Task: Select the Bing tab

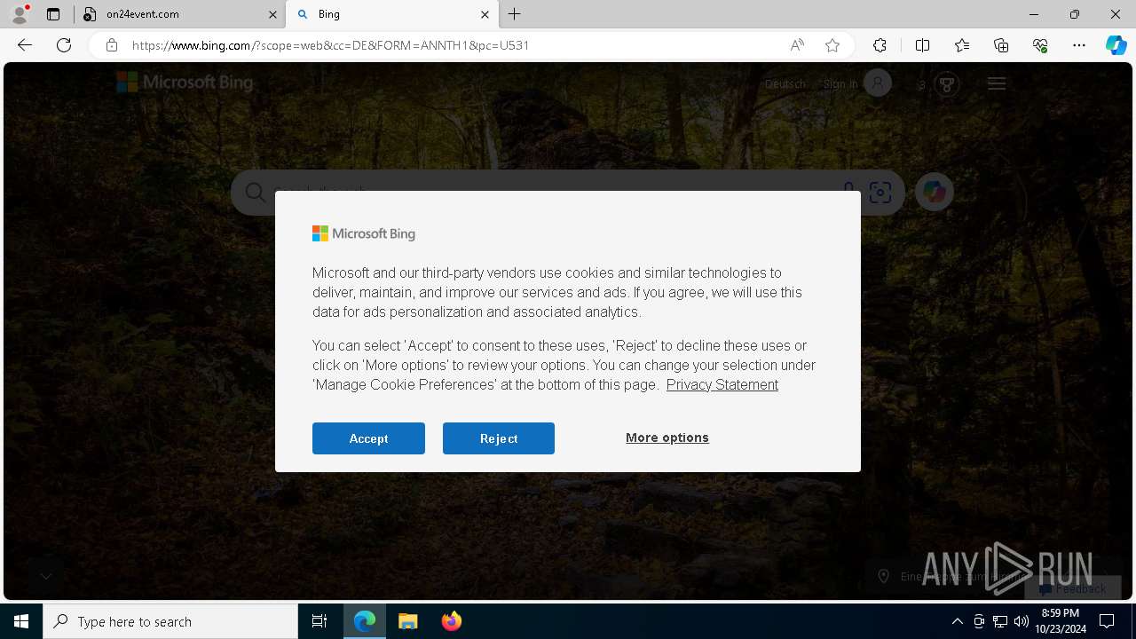Action: tap(390, 14)
